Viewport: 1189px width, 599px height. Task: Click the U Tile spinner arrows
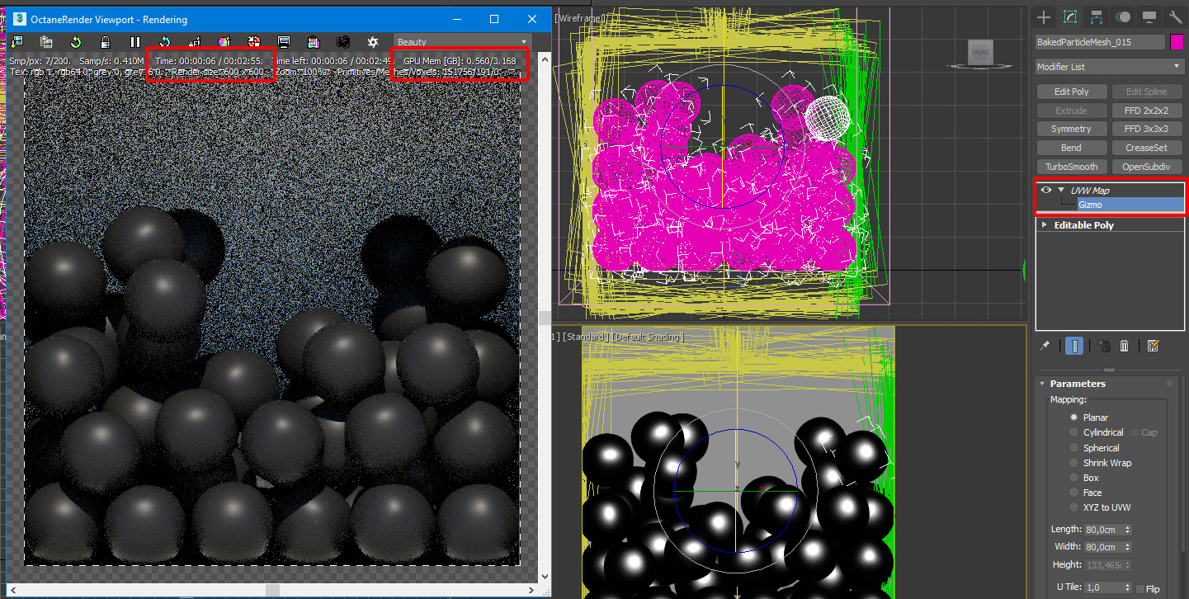tap(1128, 588)
